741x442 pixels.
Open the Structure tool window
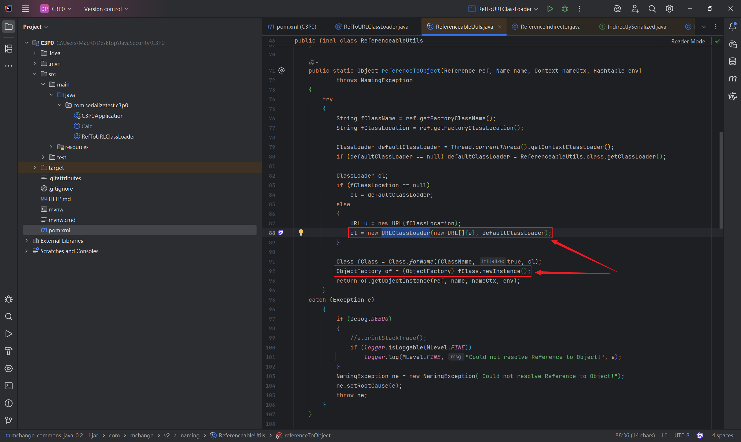tap(9, 49)
